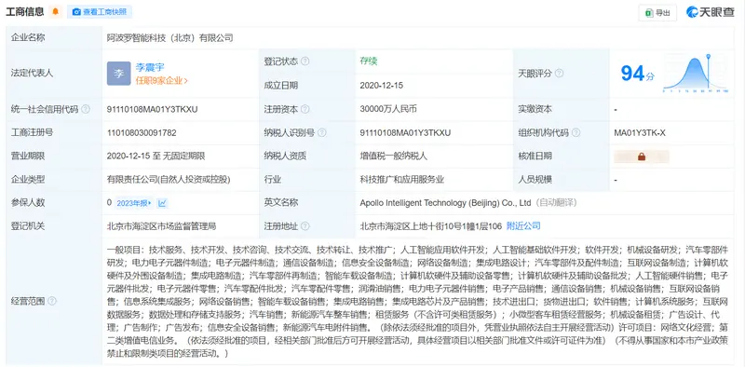Viewport: 745px width, 367px height.
Task: Click help icon beside 统一社会信用代码
Action: pos(86,109)
